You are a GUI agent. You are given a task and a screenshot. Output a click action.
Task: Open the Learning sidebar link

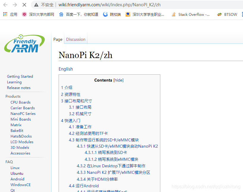pyautogui.click(x=14, y=82)
